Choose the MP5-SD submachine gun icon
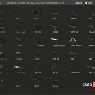This screenshot has width=95, height=95. coord(55,54)
